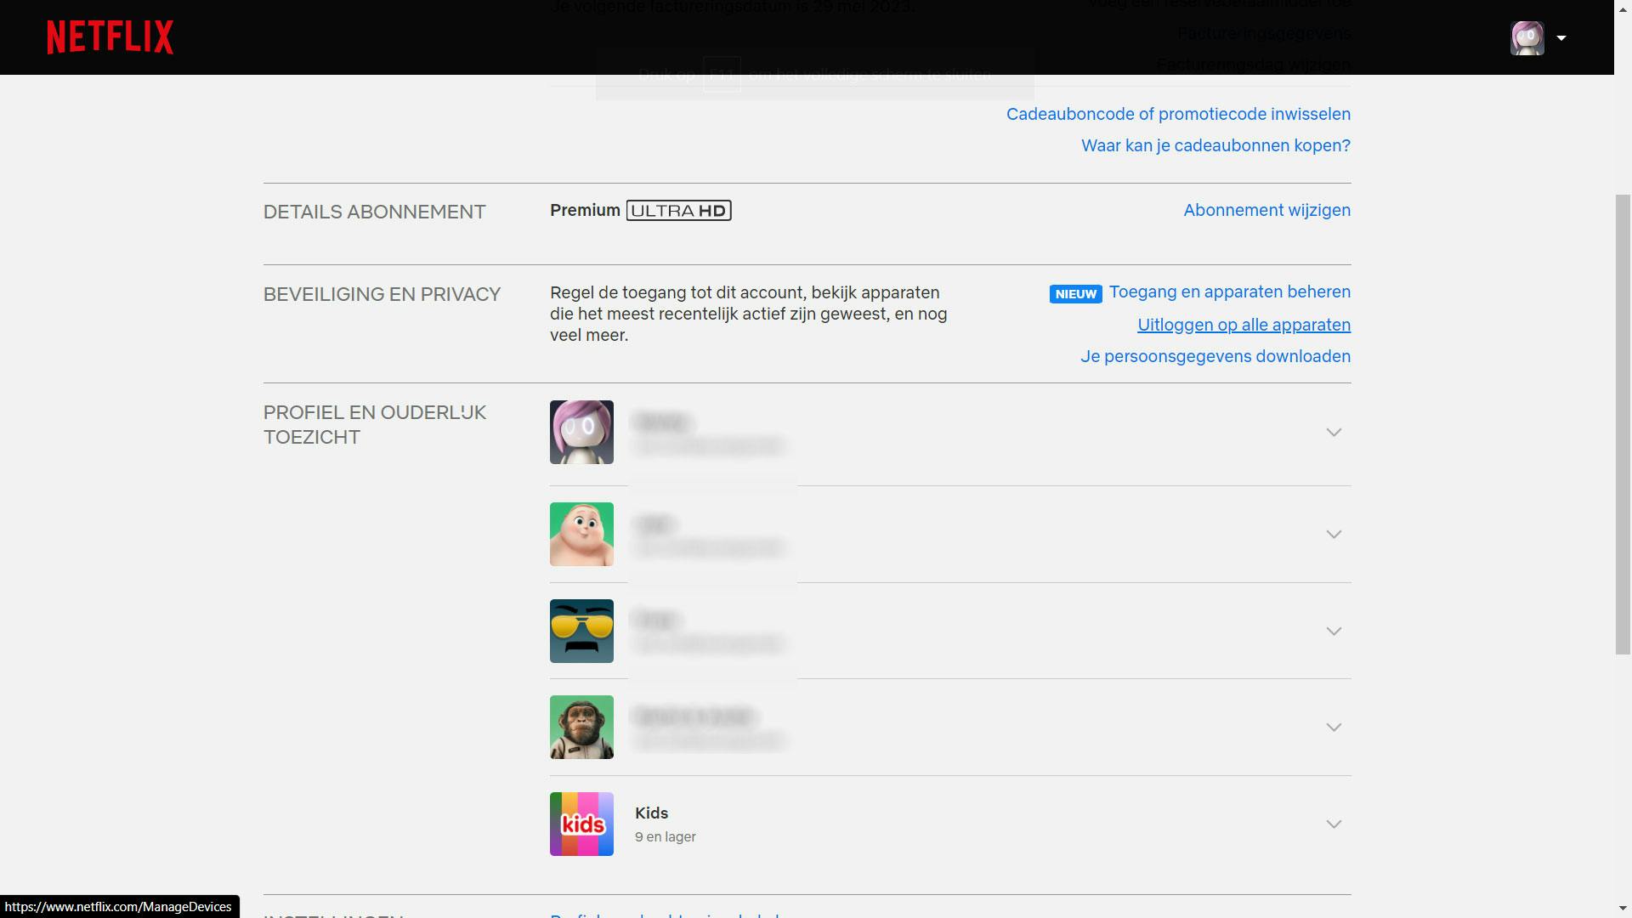Open Abonnement wijzigen link
This screenshot has height=918, width=1632.
pos(1266,210)
